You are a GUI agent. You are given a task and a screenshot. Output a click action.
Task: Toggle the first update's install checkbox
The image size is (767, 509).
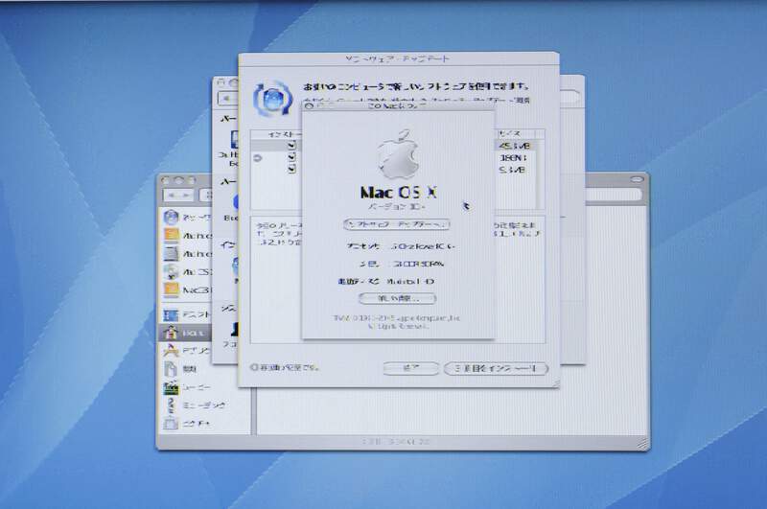(291, 145)
